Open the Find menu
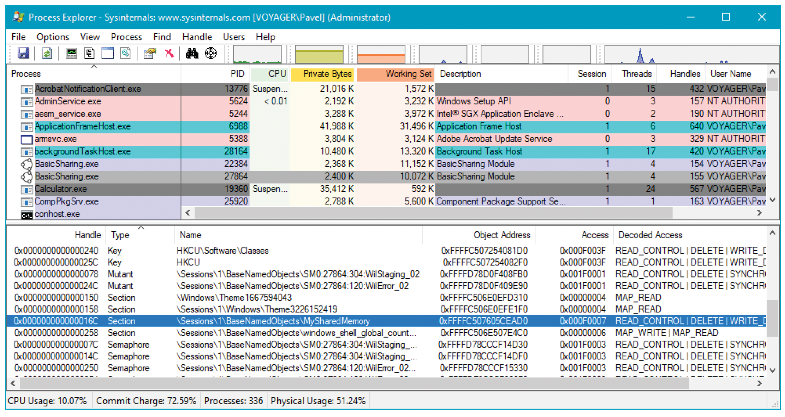The width and height of the screenshot is (785, 417). tap(162, 37)
